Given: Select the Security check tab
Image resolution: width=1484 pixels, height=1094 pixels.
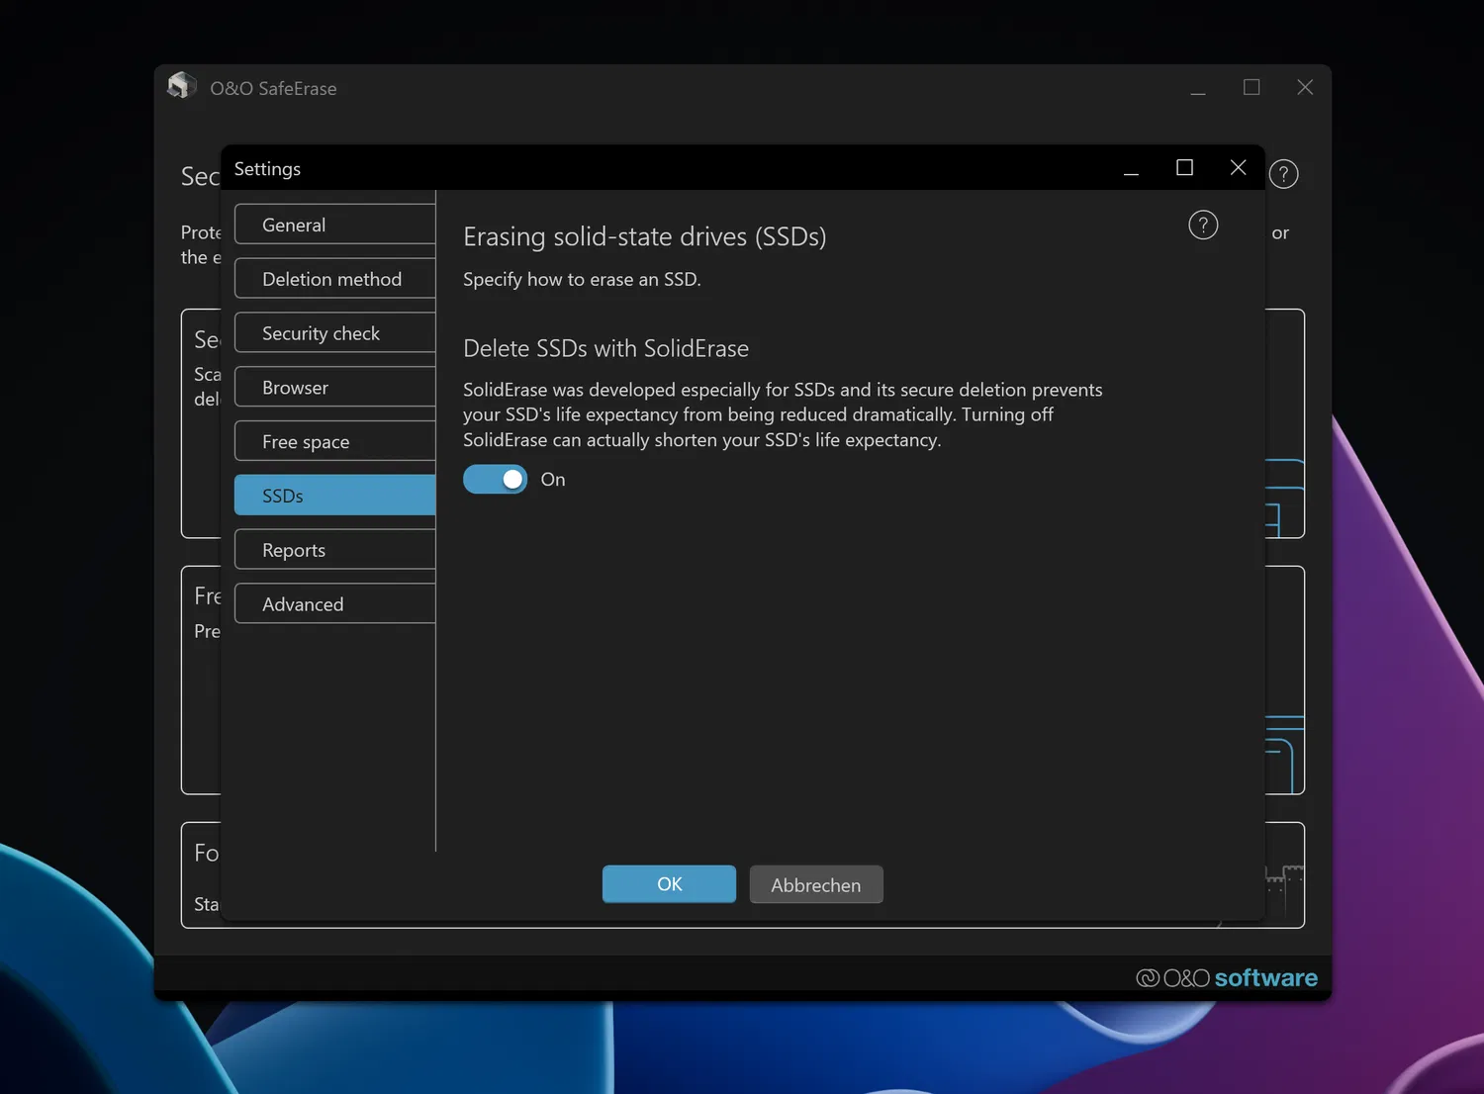Looking at the screenshot, I should (x=334, y=333).
